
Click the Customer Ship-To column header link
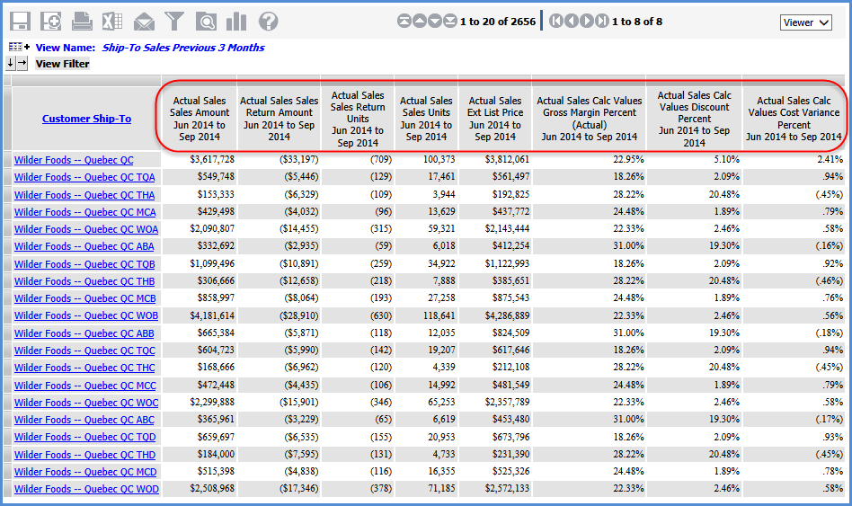86,119
